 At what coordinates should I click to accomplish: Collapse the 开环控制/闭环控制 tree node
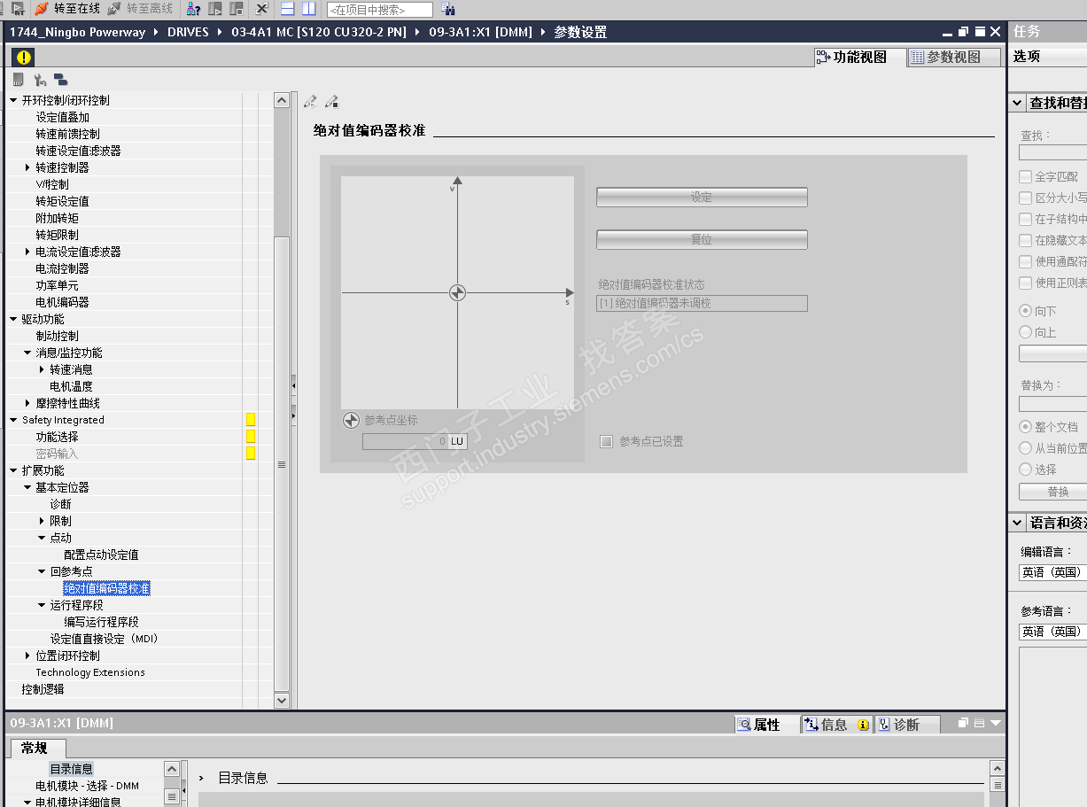coord(13,100)
